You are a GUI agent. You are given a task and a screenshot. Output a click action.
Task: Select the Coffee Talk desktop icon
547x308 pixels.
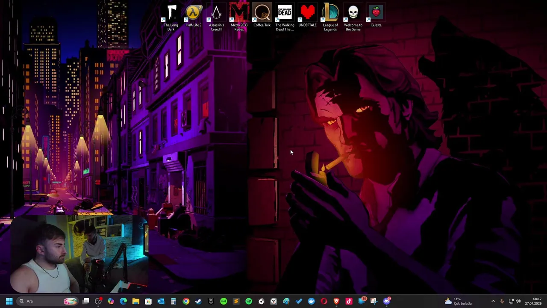click(x=262, y=16)
